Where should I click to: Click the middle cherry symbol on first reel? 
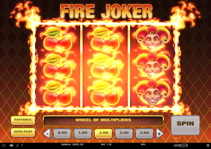pos(58,66)
